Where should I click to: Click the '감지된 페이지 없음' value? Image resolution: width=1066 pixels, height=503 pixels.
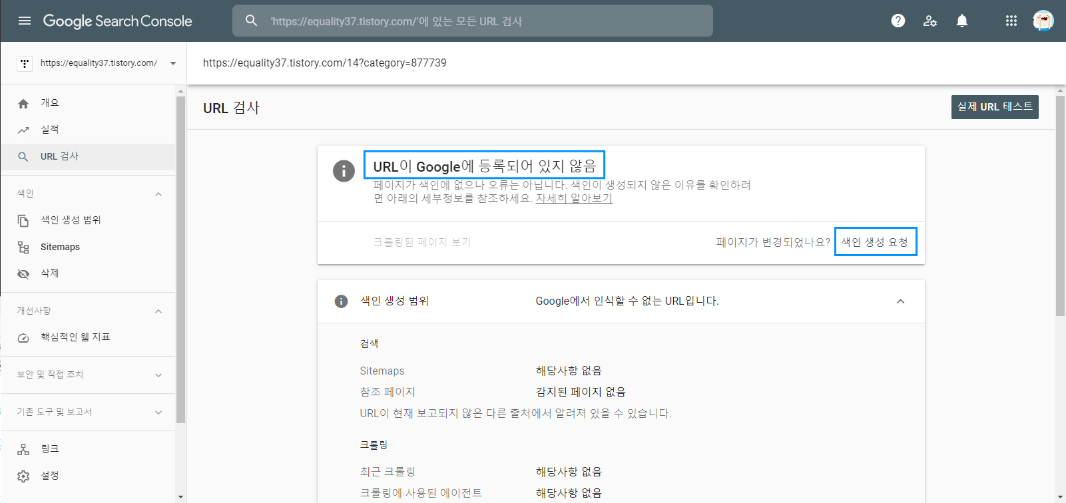[x=581, y=392]
